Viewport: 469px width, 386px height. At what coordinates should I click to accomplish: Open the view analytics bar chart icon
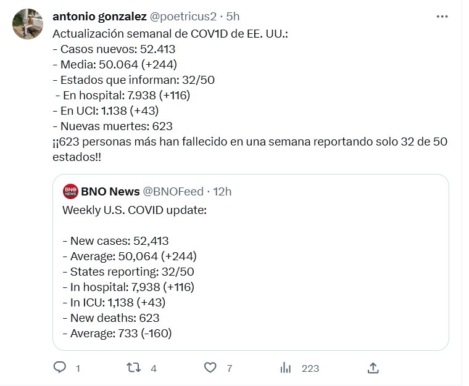click(286, 368)
